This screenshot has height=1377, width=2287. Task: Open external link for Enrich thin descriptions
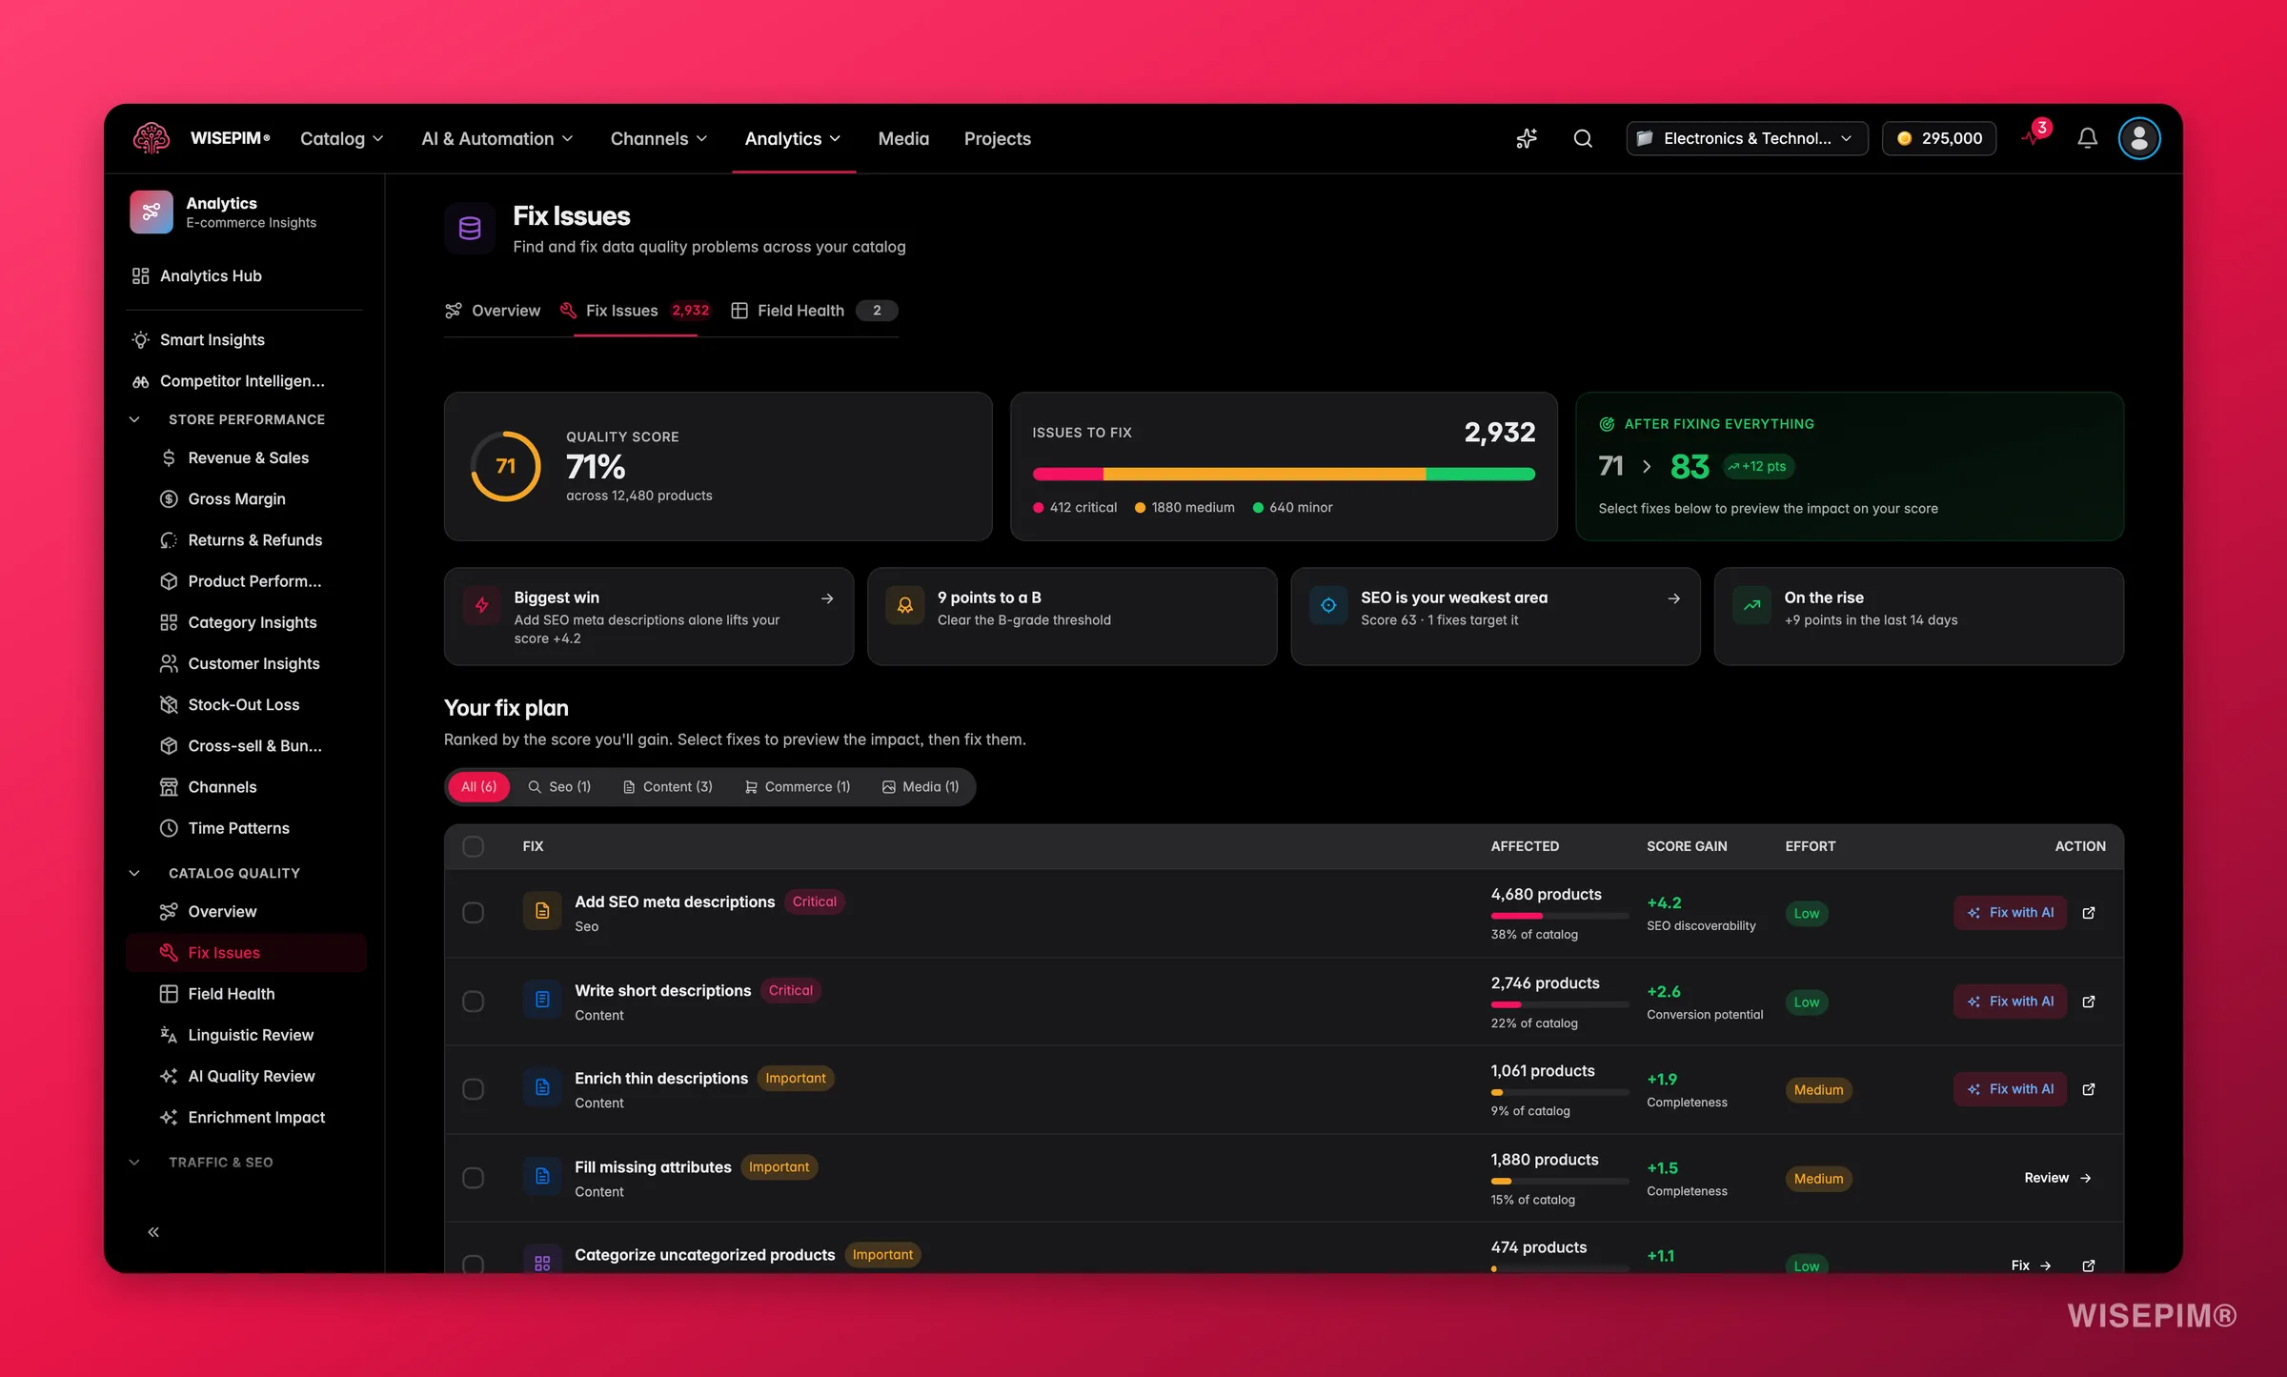click(x=2089, y=1089)
